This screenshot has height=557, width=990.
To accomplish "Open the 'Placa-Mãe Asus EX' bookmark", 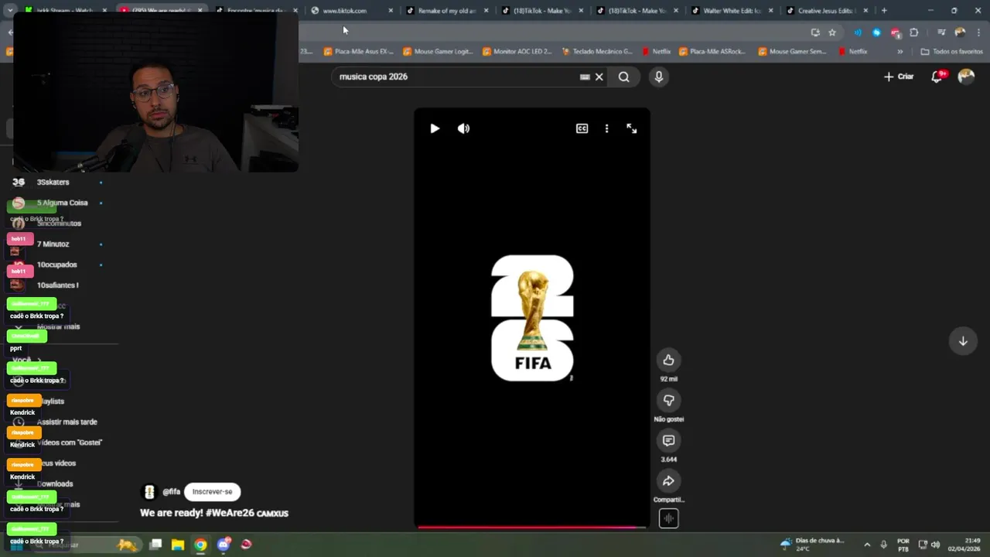I will click(358, 52).
